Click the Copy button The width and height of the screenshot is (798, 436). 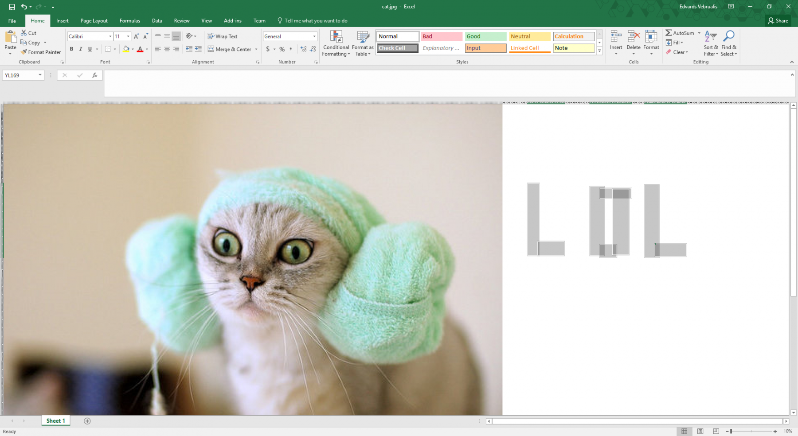(x=30, y=43)
